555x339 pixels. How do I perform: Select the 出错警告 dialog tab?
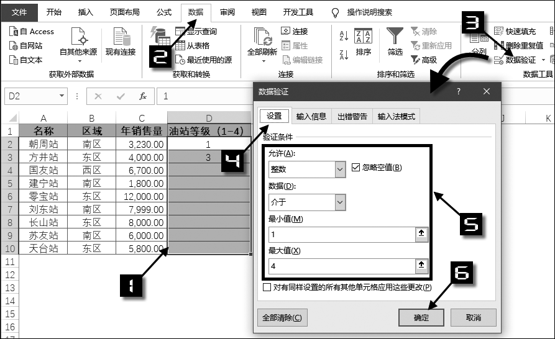pos(352,116)
